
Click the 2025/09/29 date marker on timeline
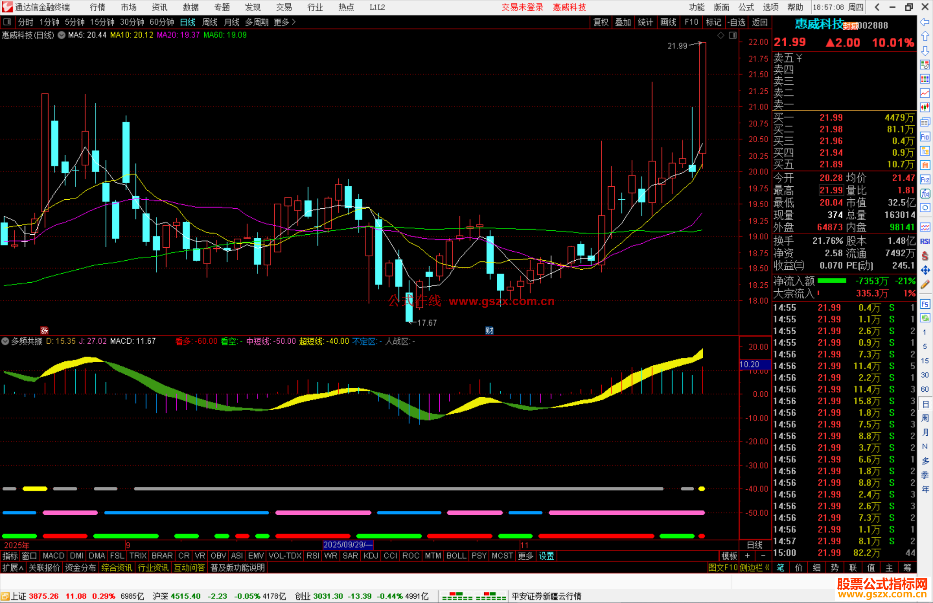tap(348, 545)
